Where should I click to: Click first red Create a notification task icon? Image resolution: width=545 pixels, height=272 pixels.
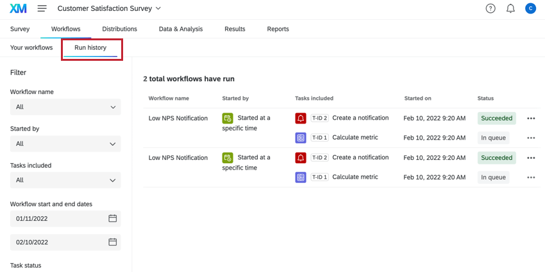301,118
